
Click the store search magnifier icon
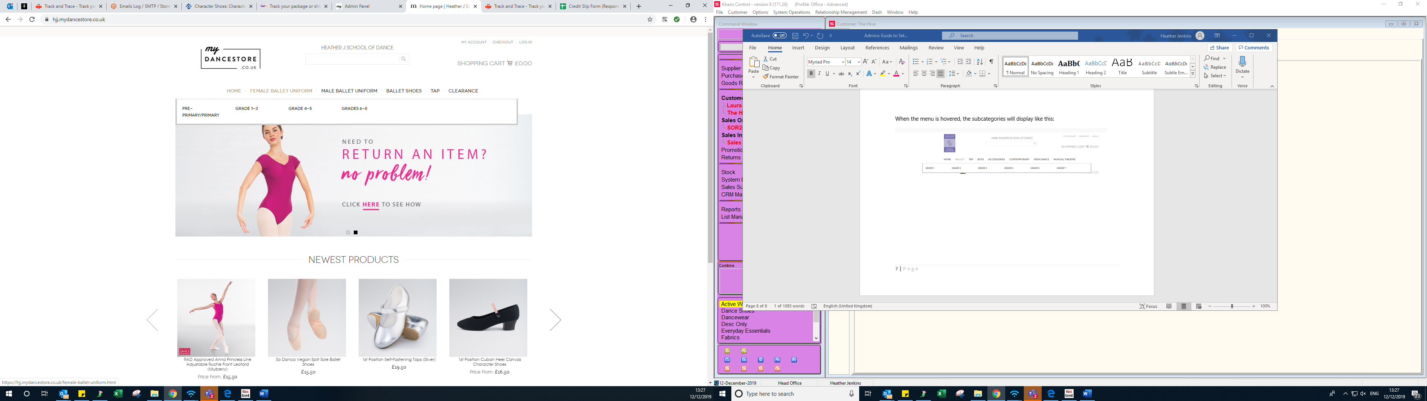click(404, 59)
